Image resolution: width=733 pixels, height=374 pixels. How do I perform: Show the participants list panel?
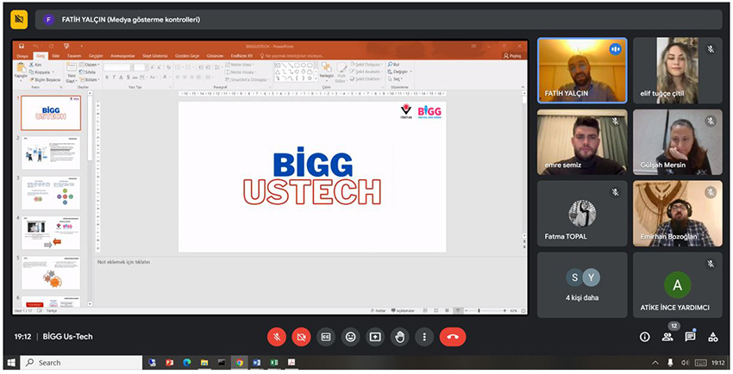click(667, 337)
